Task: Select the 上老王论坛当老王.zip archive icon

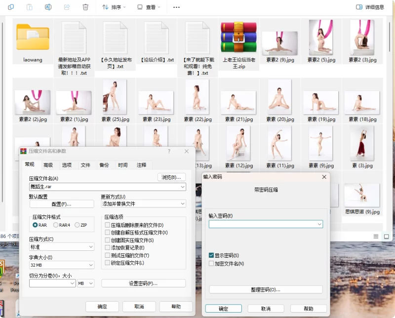Action: [239, 38]
